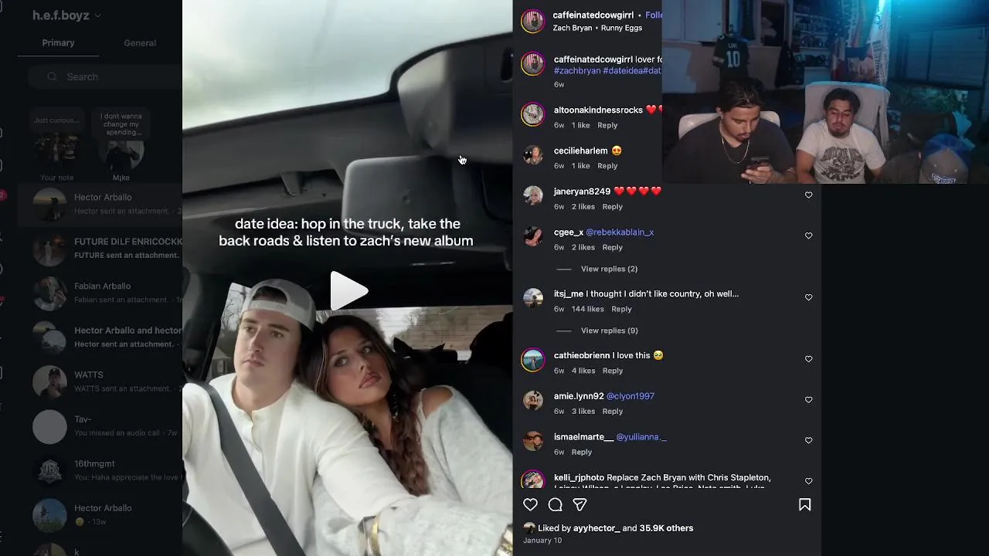Open the @rebekkablain_x mention link

pos(620,232)
